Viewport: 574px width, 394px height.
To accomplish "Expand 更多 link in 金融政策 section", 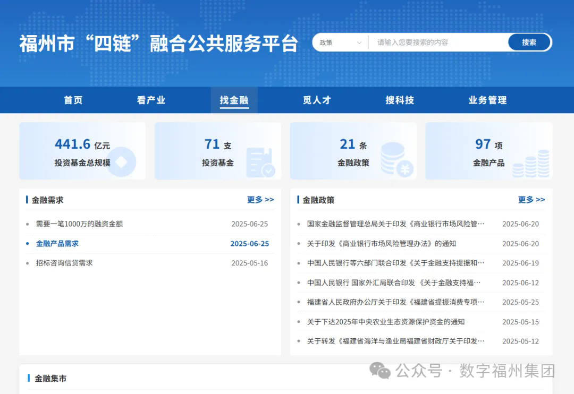I will 531,200.
